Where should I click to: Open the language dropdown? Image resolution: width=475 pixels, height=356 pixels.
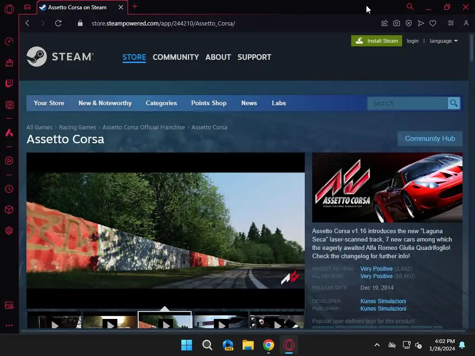pos(443,41)
